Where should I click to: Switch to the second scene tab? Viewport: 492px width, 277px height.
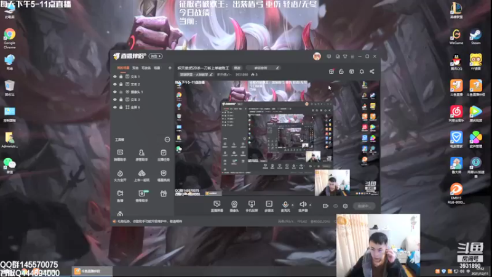coord(135,68)
